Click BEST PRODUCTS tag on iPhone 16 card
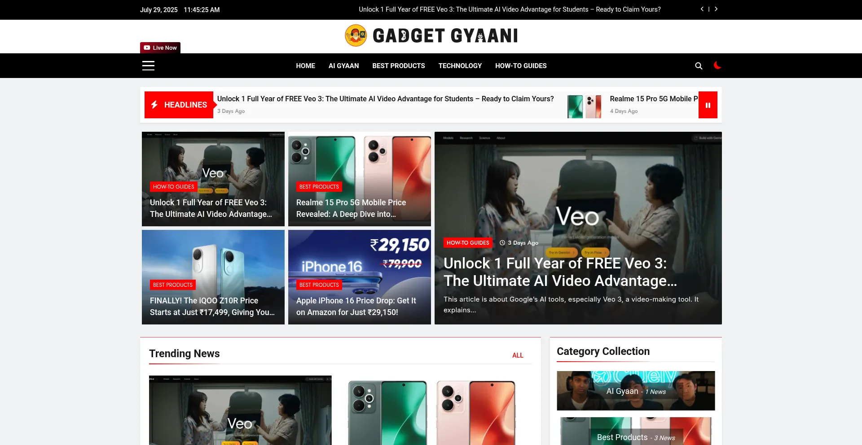This screenshot has width=862, height=445. pos(319,285)
